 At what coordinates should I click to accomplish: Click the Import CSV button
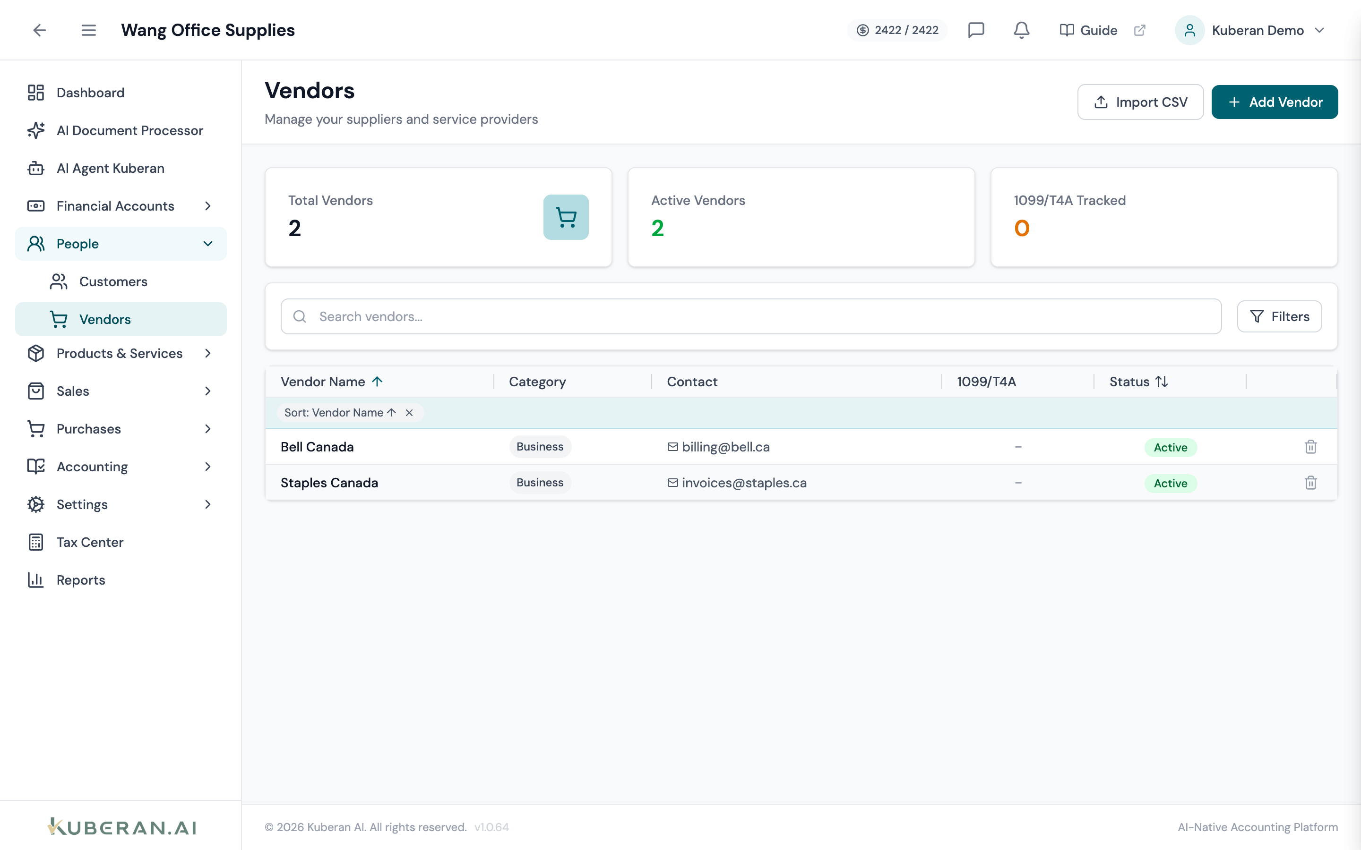pos(1140,102)
